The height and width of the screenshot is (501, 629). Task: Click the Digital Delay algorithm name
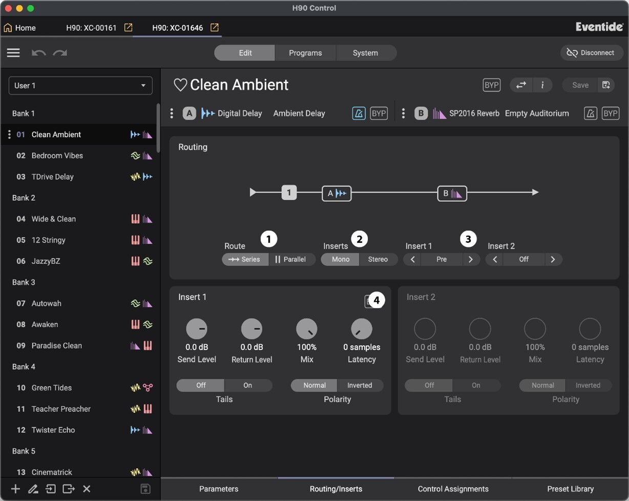pyautogui.click(x=240, y=113)
